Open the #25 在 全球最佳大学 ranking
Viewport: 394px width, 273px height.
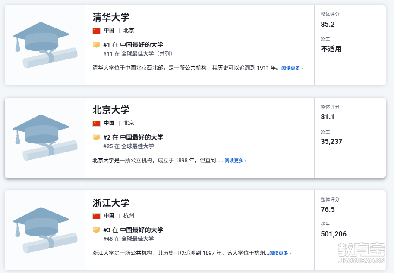pos(129,146)
